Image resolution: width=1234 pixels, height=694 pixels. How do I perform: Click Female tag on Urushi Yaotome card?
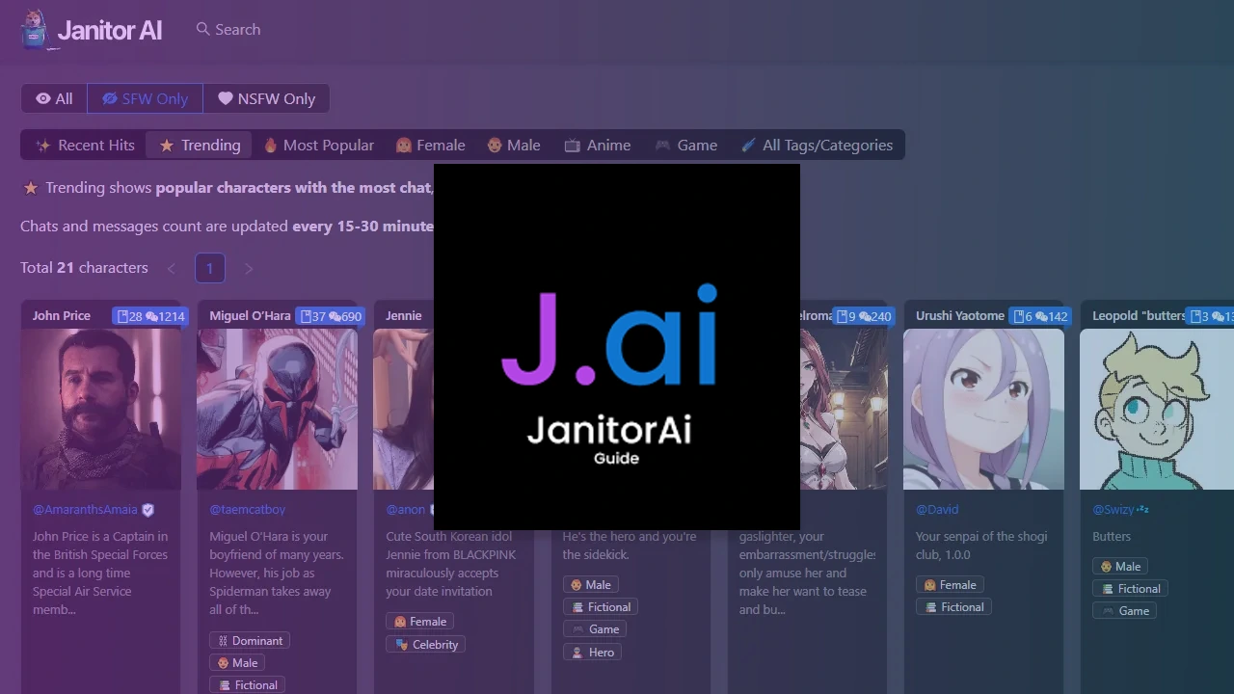(x=950, y=585)
